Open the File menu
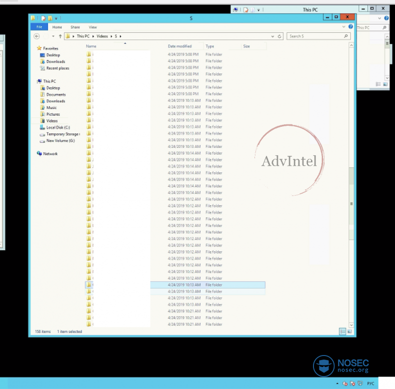 pos(39,27)
